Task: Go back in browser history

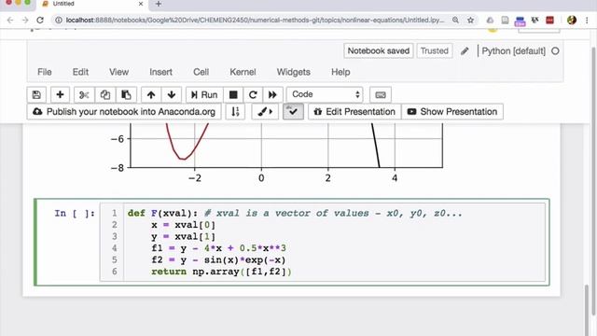Action: (x=10, y=21)
